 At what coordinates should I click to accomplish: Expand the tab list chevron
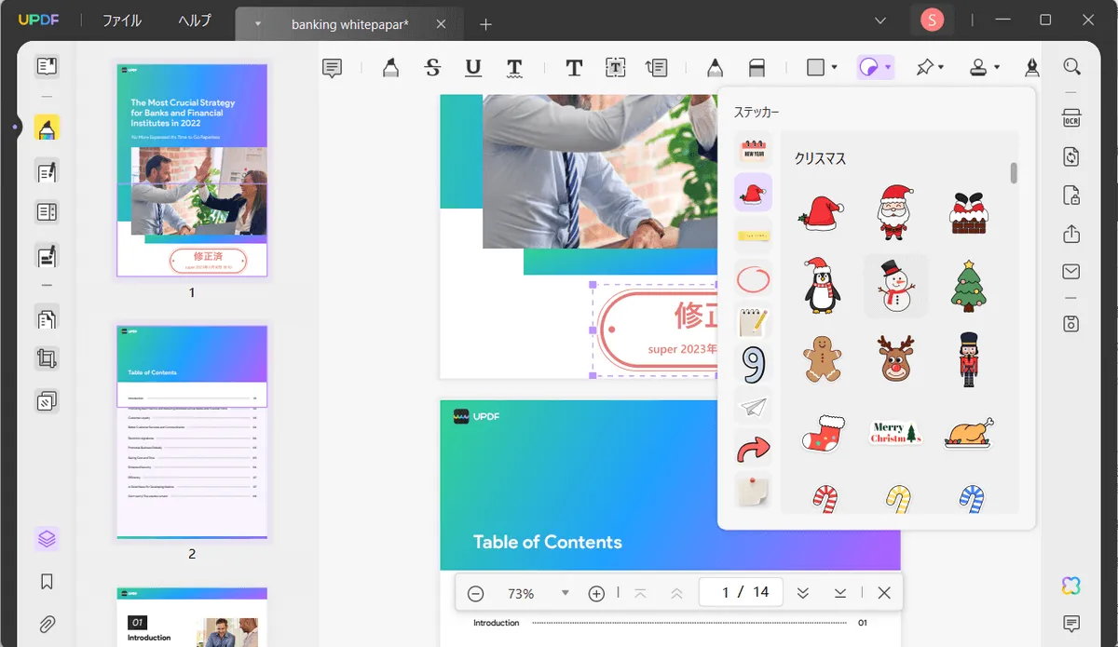(x=880, y=20)
